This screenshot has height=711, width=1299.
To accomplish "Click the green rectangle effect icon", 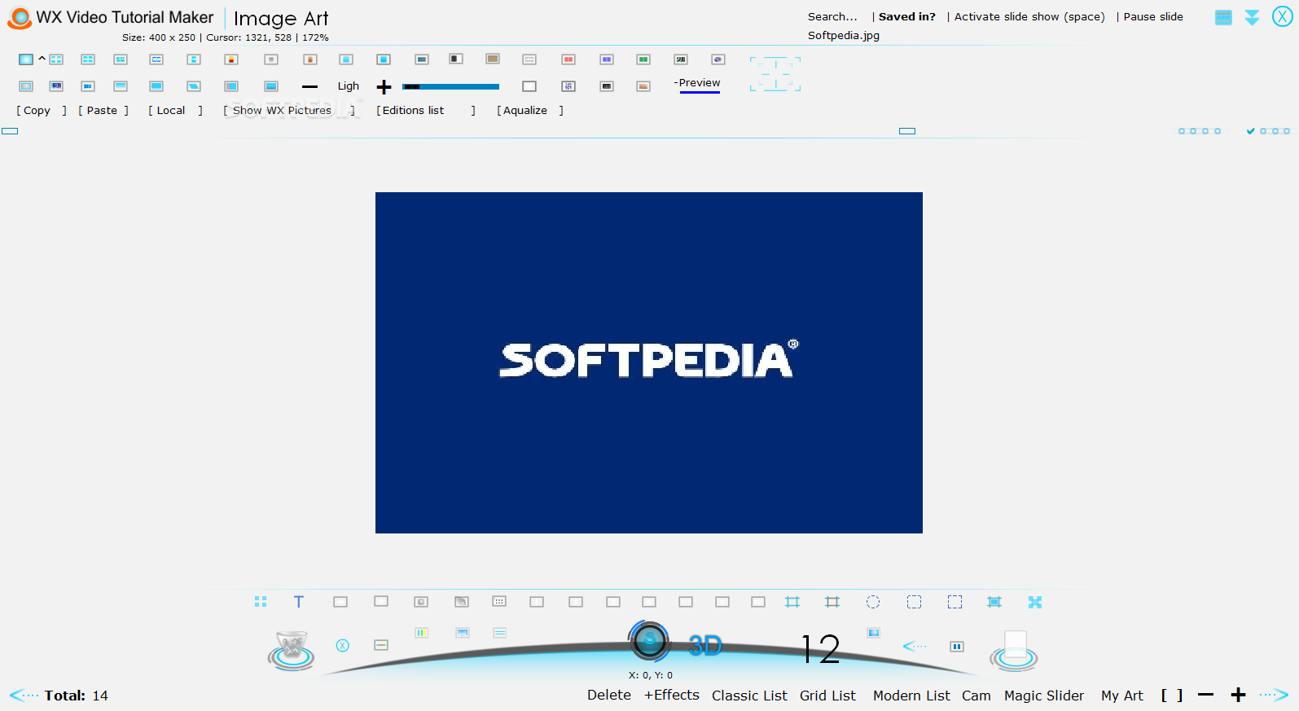I will pos(643,59).
